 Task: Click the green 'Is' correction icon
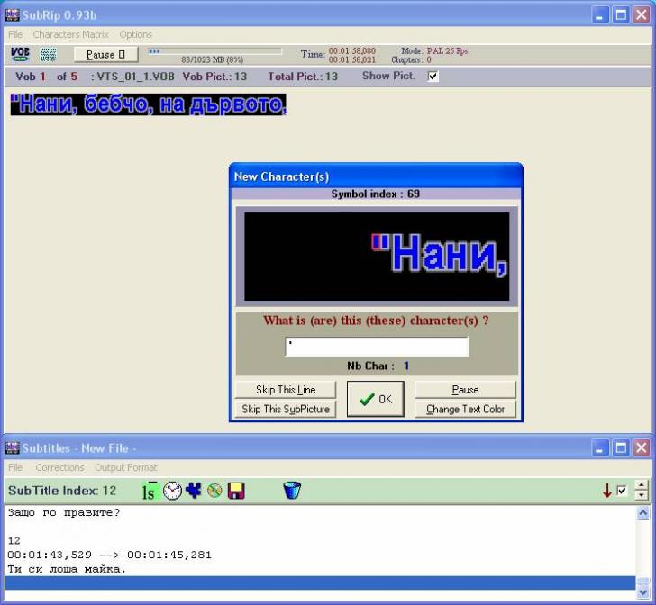point(150,491)
